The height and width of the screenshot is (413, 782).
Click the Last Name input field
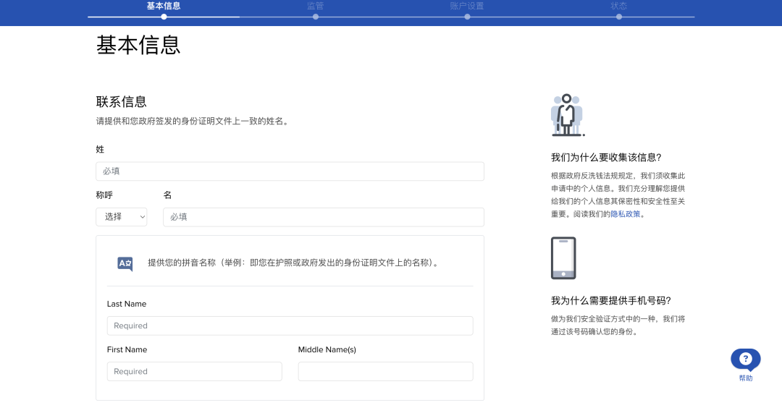click(290, 325)
